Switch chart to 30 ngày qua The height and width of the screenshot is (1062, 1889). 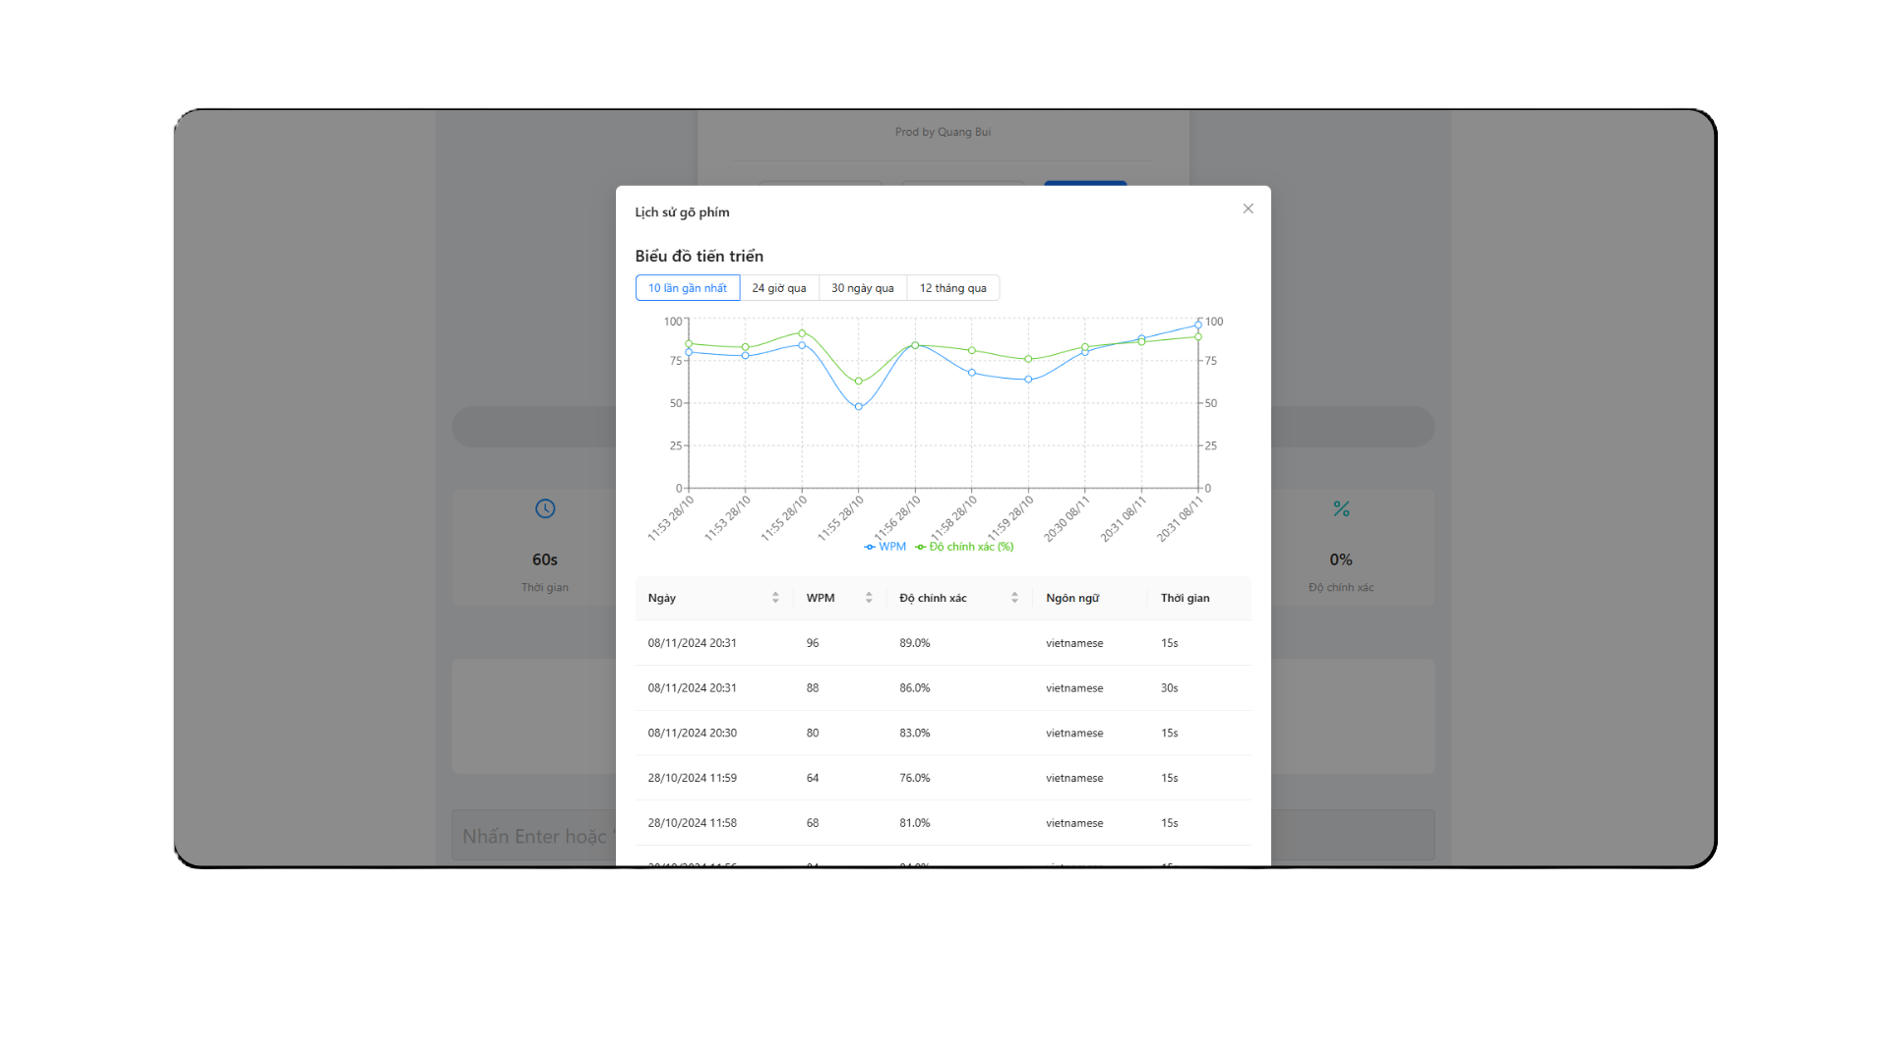point(862,288)
